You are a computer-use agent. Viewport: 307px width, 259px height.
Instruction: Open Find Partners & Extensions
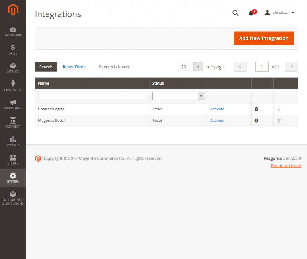click(x=13, y=198)
